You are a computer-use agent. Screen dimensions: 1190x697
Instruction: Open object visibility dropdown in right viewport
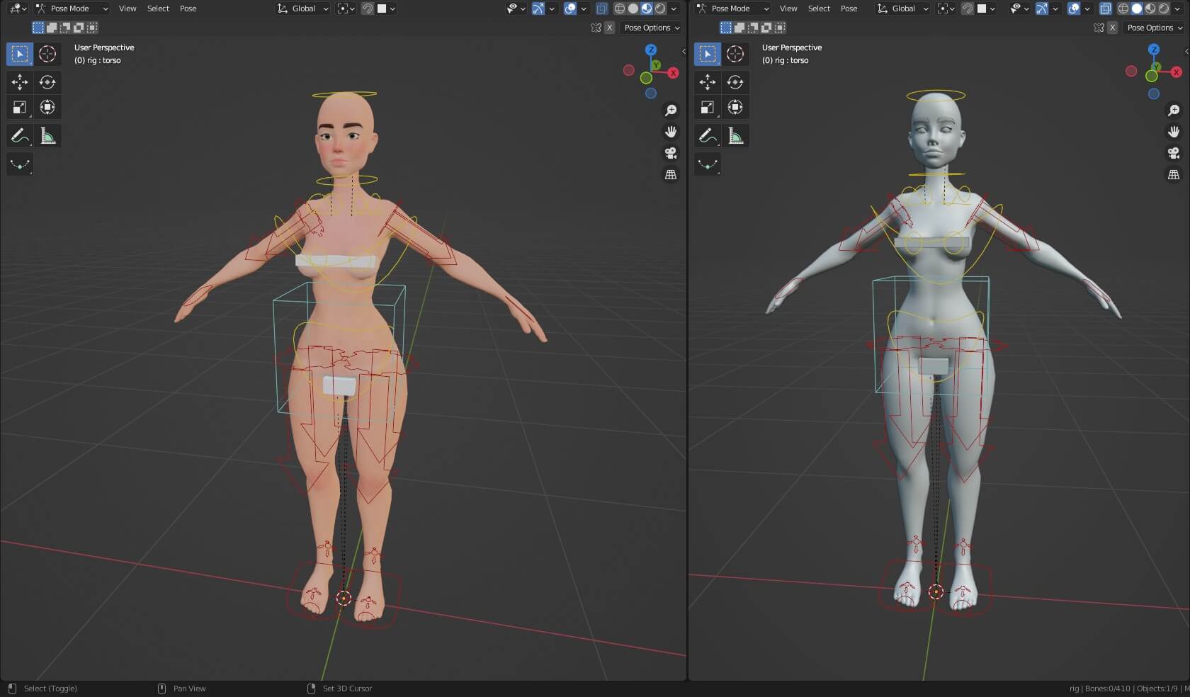coord(1019,8)
